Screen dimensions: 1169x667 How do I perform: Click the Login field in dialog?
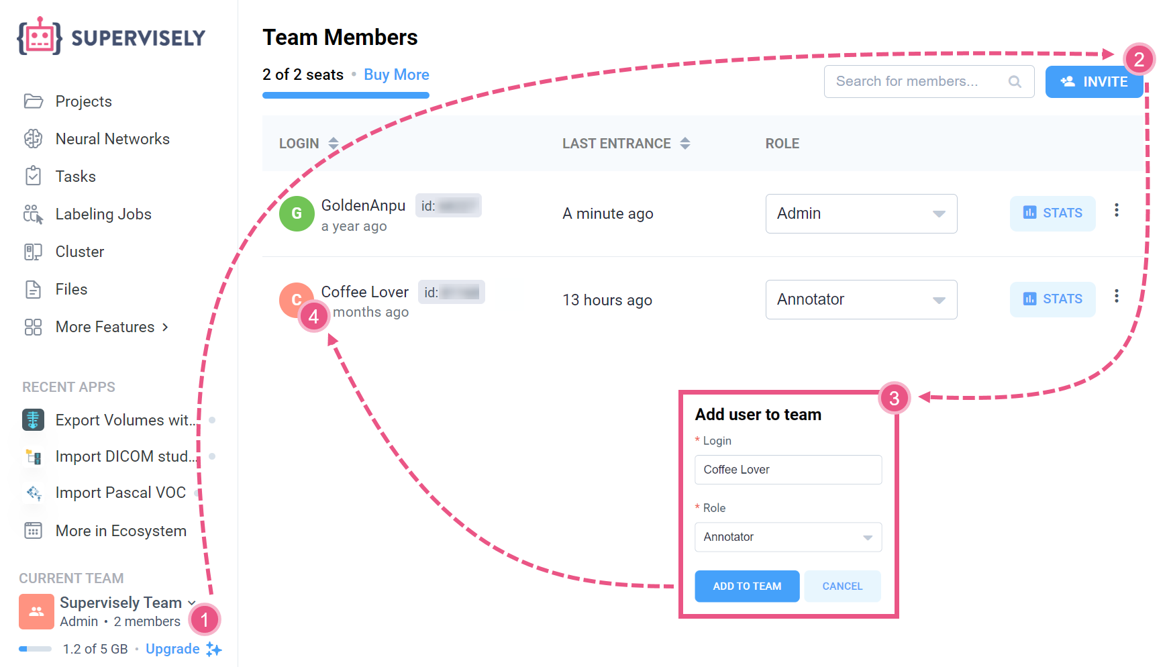(x=788, y=470)
